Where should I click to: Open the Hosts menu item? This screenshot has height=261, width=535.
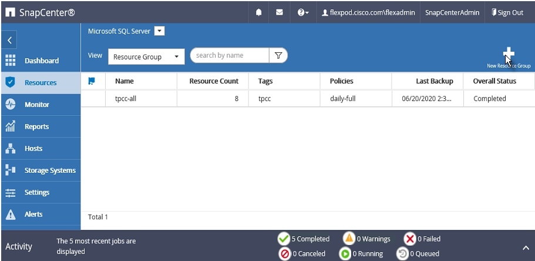33,148
